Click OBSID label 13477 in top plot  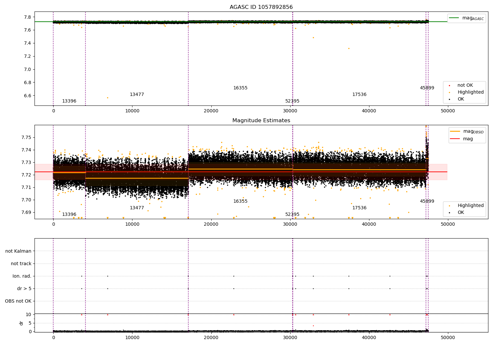(x=137, y=95)
